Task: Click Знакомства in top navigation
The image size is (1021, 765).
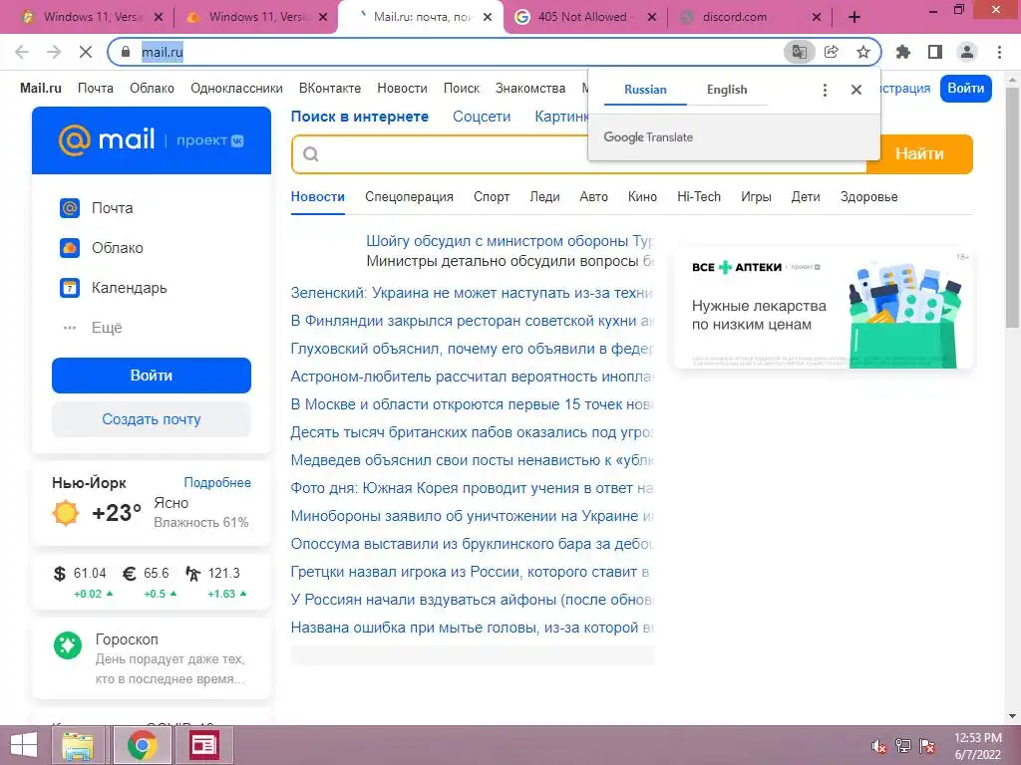Action: point(530,89)
